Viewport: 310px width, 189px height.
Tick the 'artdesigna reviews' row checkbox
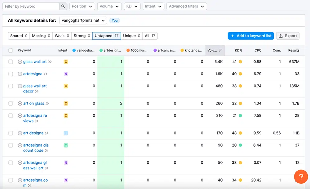point(11,116)
